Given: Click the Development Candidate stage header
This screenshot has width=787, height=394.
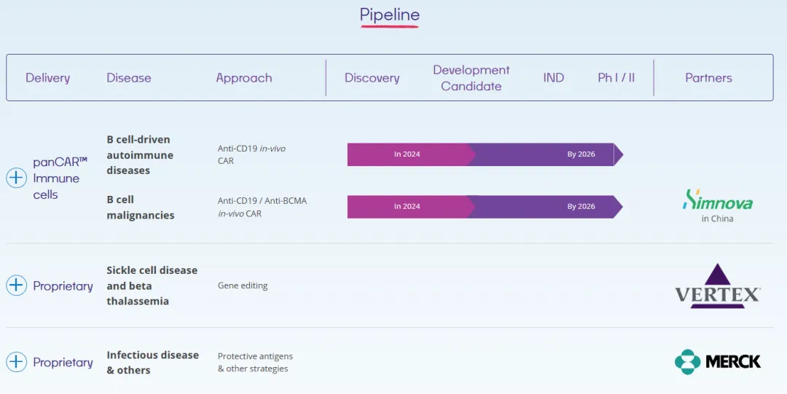Looking at the screenshot, I should pyautogui.click(x=471, y=78).
